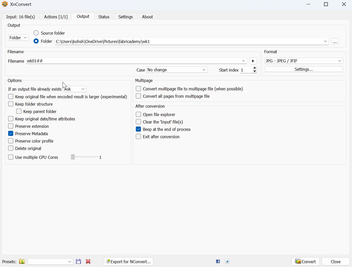Open Facebook share icon
Viewport: 352px width, 267px height.
pos(218,261)
